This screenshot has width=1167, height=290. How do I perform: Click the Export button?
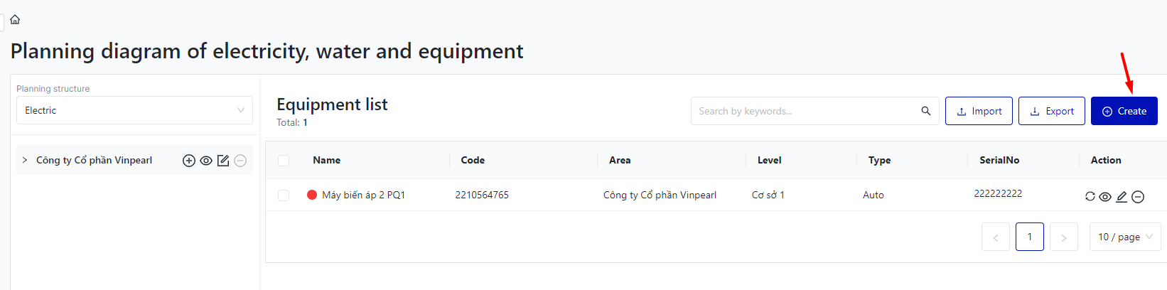point(1051,111)
